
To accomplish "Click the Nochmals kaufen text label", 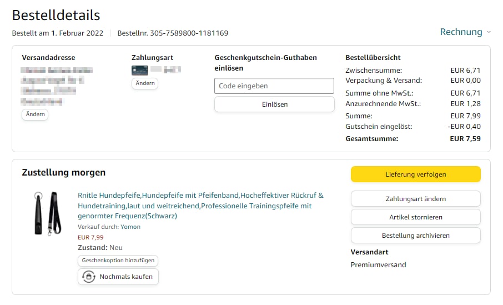I will pos(126,277).
